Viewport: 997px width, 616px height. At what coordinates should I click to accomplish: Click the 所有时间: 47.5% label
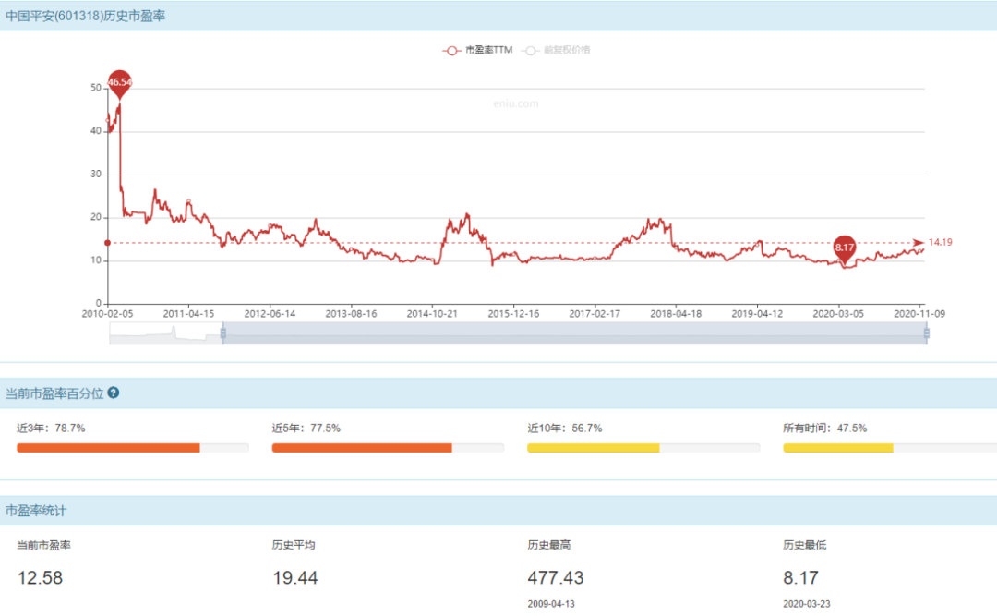[x=825, y=429]
